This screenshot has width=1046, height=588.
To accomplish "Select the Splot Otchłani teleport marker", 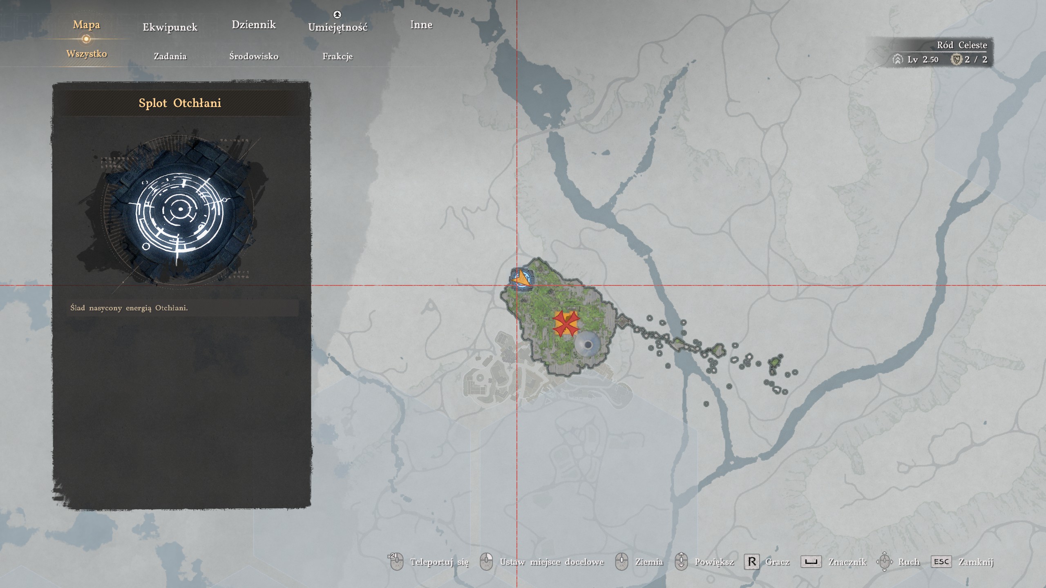I will tap(521, 280).
